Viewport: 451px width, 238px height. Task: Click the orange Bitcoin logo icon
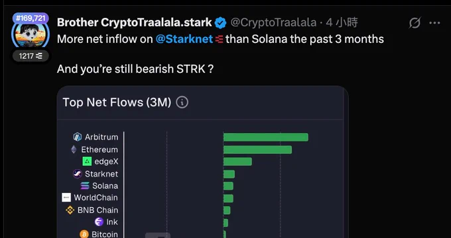(x=84, y=234)
